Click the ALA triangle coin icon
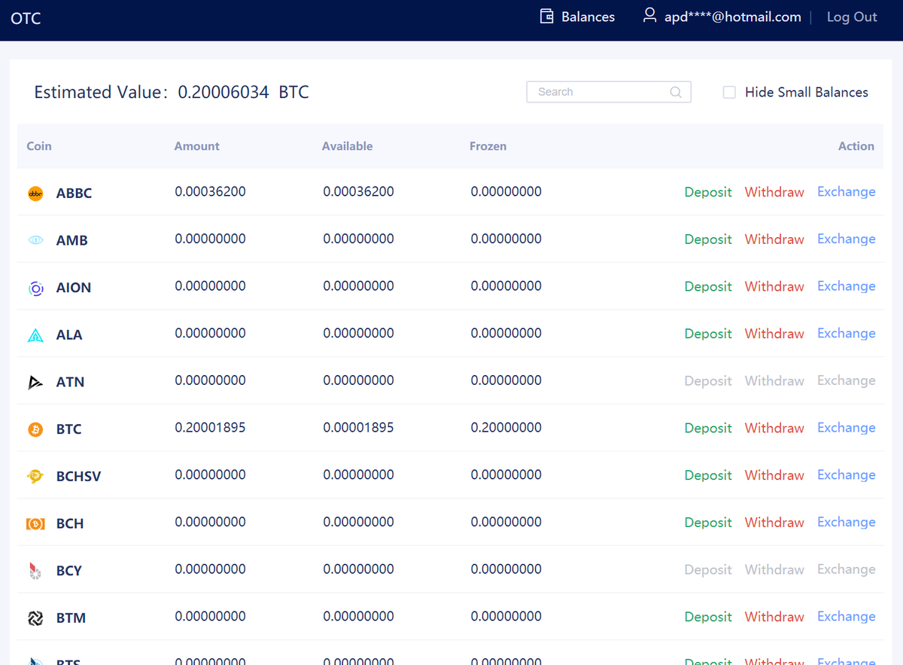Image resolution: width=903 pixels, height=665 pixels. click(35, 335)
